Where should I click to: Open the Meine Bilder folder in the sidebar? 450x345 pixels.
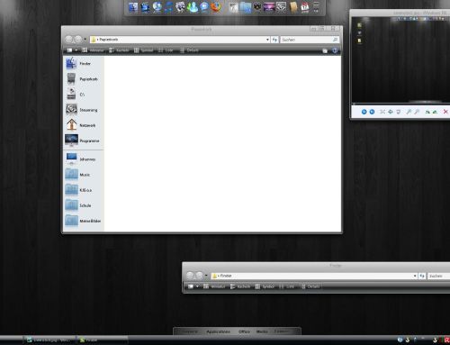click(83, 221)
